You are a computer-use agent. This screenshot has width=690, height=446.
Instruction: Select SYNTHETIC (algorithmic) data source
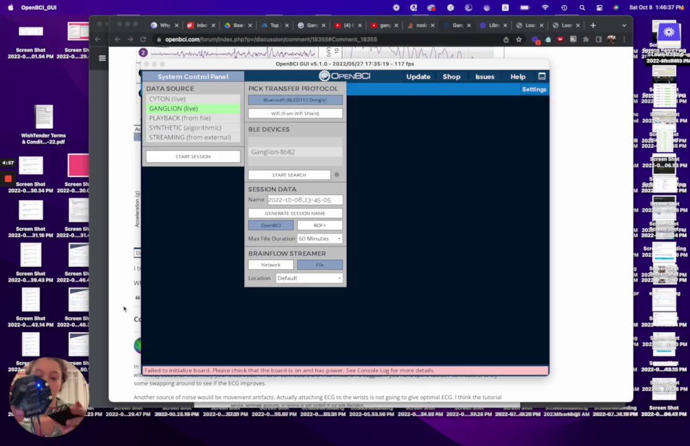[193, 128]
